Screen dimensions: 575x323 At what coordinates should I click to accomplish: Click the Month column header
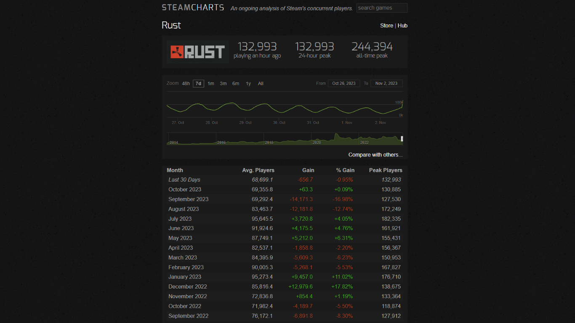point(175,170)
